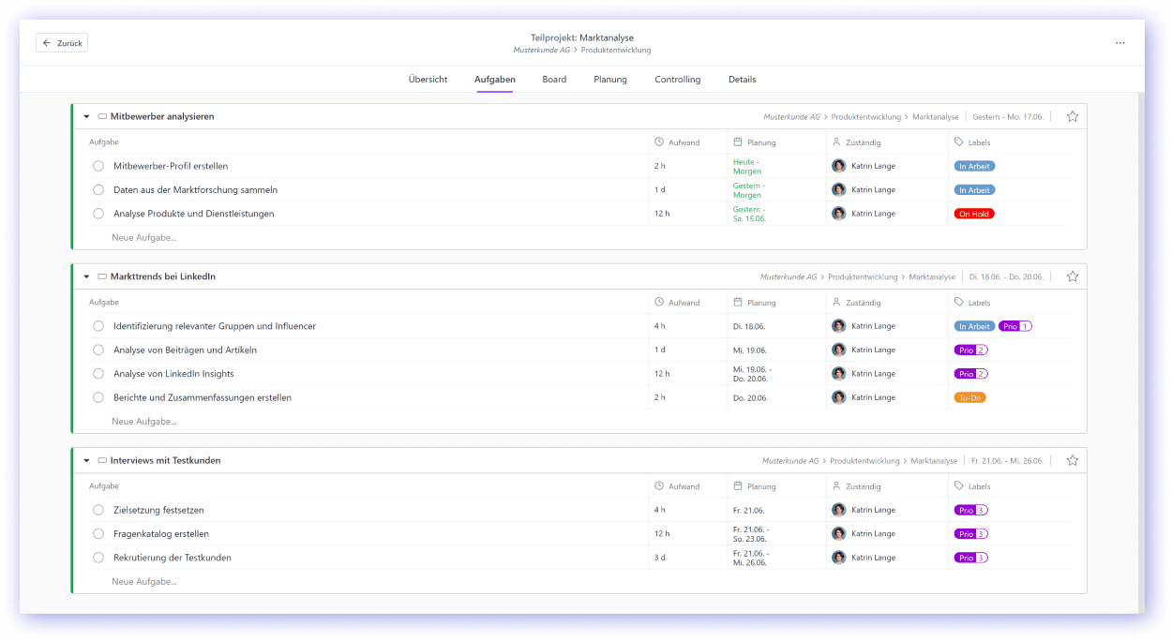
Task: Click the tag icon in first Labels header
Action: [958, 142]
